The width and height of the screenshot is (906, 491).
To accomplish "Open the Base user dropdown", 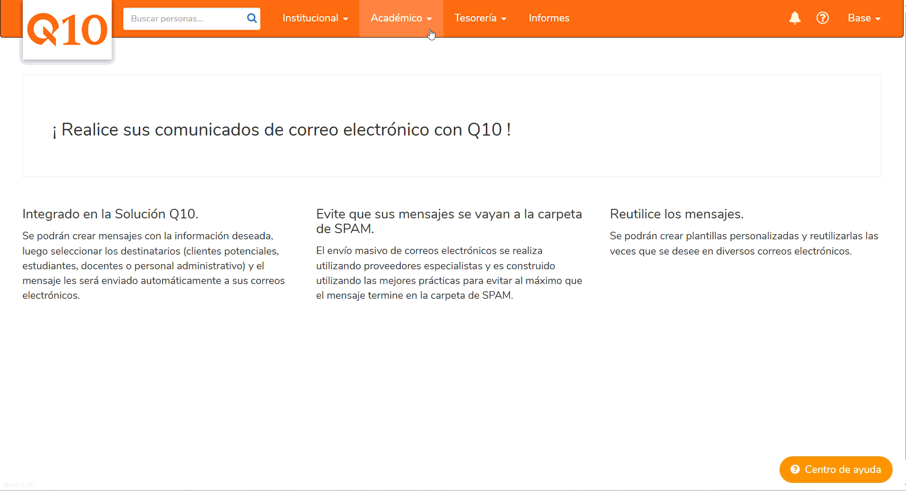I will pos(864,18).
